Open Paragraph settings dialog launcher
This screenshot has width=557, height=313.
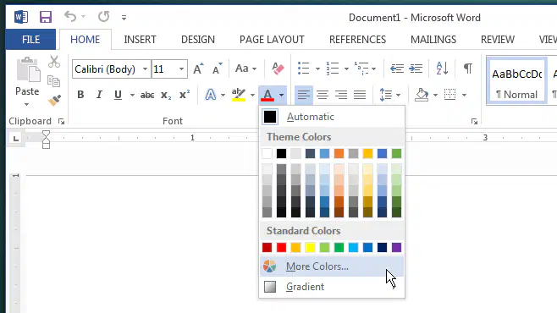[474, 122]
